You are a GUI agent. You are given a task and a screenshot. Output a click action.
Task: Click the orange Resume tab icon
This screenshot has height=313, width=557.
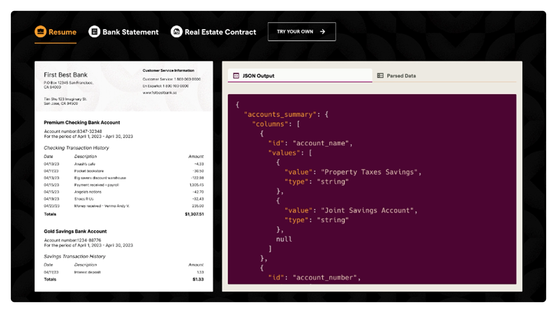pos(40,32)
